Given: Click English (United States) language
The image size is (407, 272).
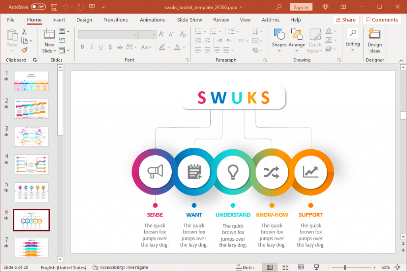Looking at the screenshot, I should click(x=63, y=267).
